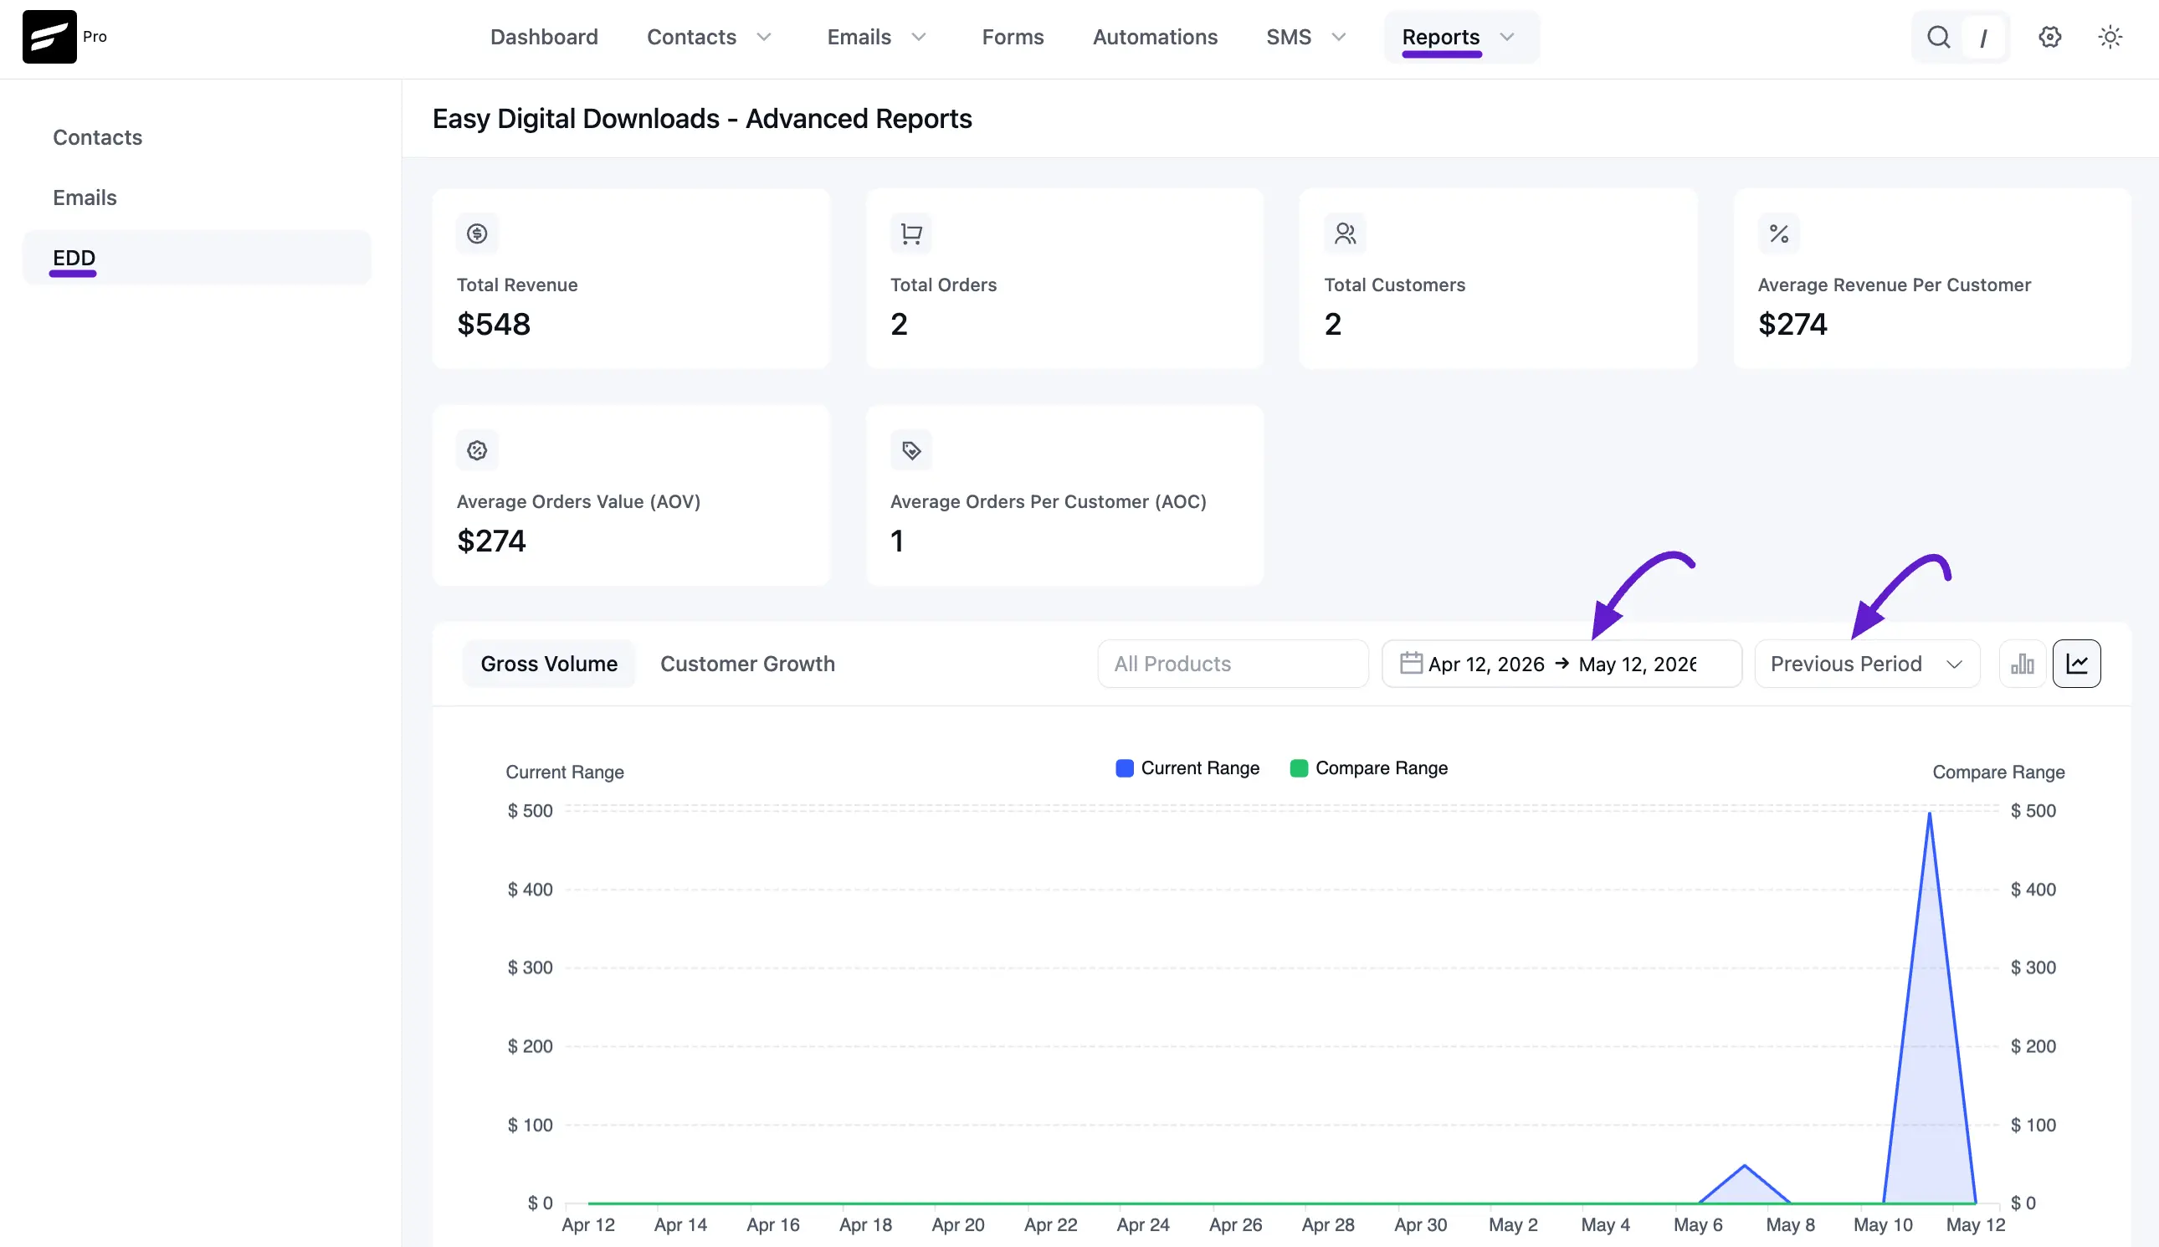
Task: Open Emails in the top navigation
Action: tap(859, 37)
